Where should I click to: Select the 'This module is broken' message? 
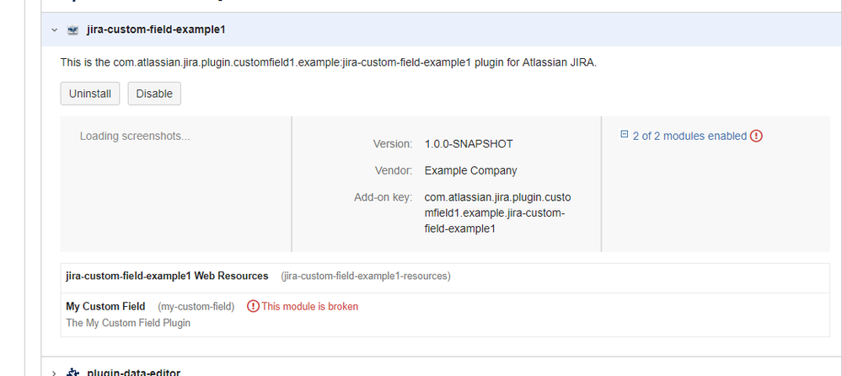[x=309, y=306]
